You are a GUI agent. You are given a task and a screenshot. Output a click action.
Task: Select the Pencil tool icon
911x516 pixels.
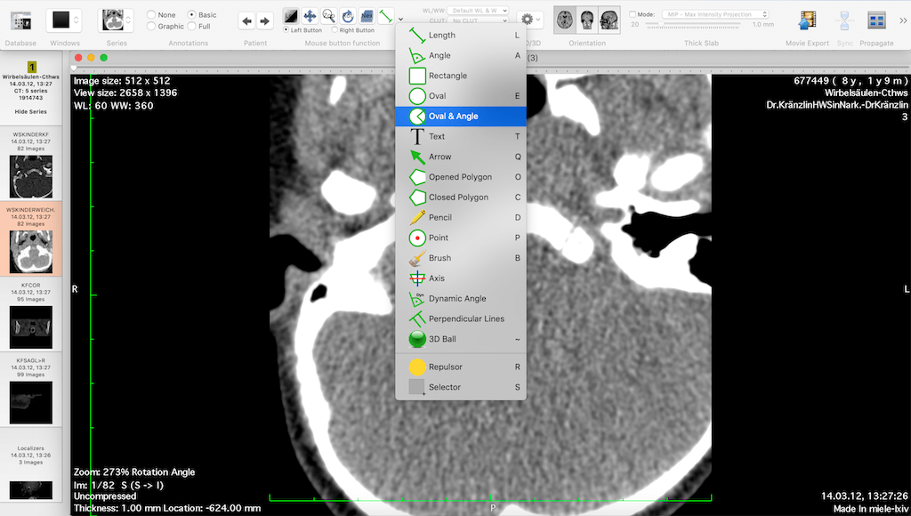point(416,218)
